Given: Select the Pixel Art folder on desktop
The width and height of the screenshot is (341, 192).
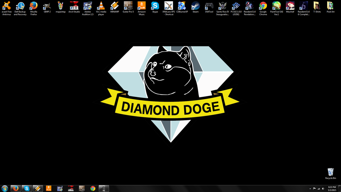Looking at the screenshot, I should tap(330, 7).
